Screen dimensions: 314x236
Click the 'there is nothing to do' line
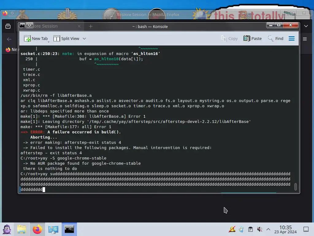(x=50, y=169)
